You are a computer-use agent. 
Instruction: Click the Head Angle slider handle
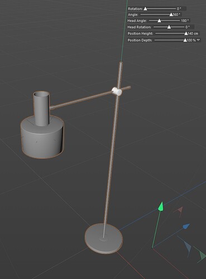pos(159,21)
